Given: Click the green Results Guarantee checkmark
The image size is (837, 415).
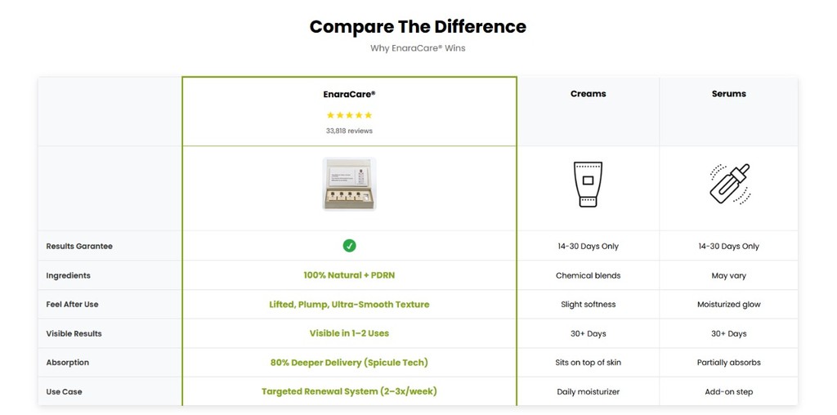Looking at the screenshot, I should point(349,246).
